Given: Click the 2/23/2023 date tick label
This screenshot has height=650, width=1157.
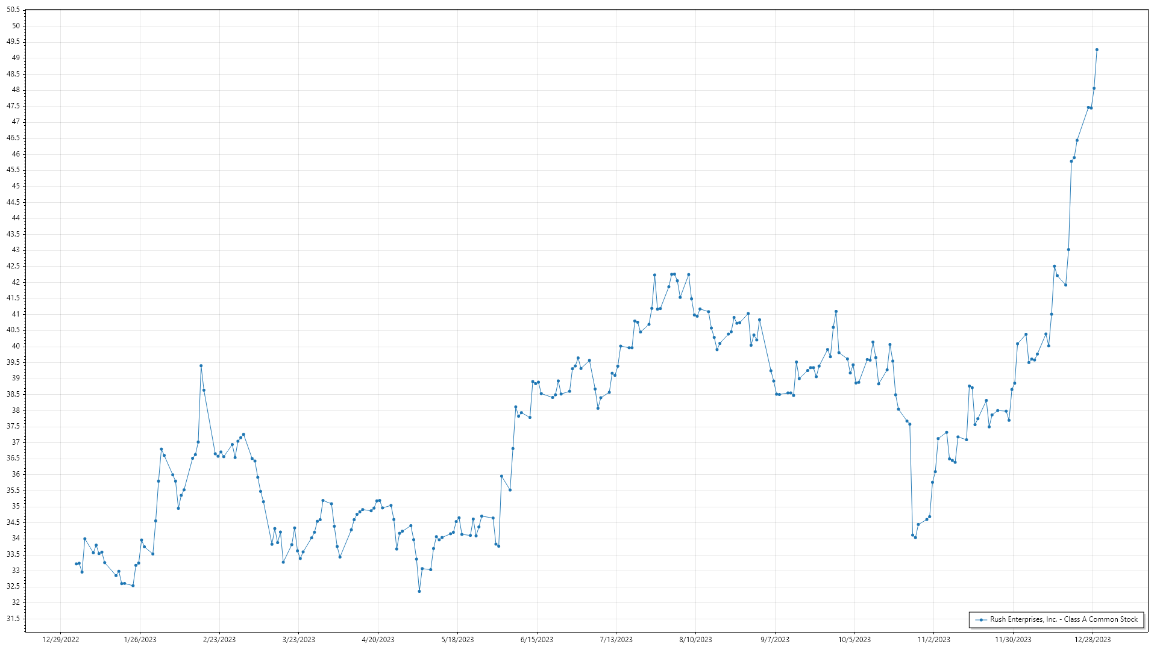Looking at the screenshot, I should (x=219, y=639).
